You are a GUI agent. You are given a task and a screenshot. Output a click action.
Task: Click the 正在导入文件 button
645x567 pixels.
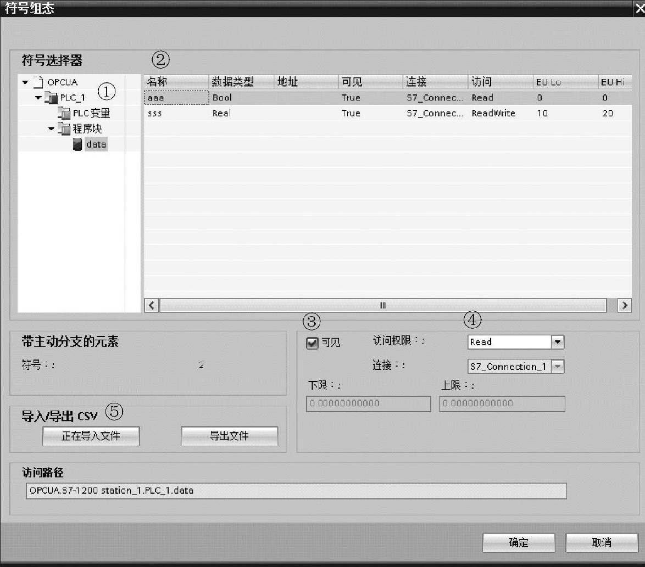tap(91, 436)
